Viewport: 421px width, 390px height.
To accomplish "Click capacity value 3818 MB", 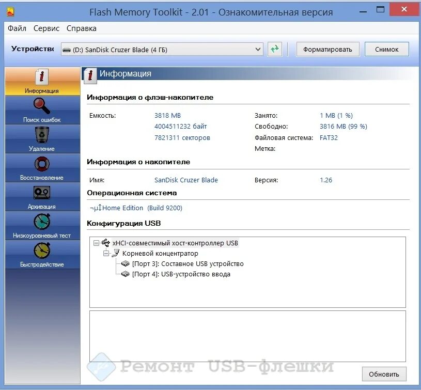I will (167, 115).
